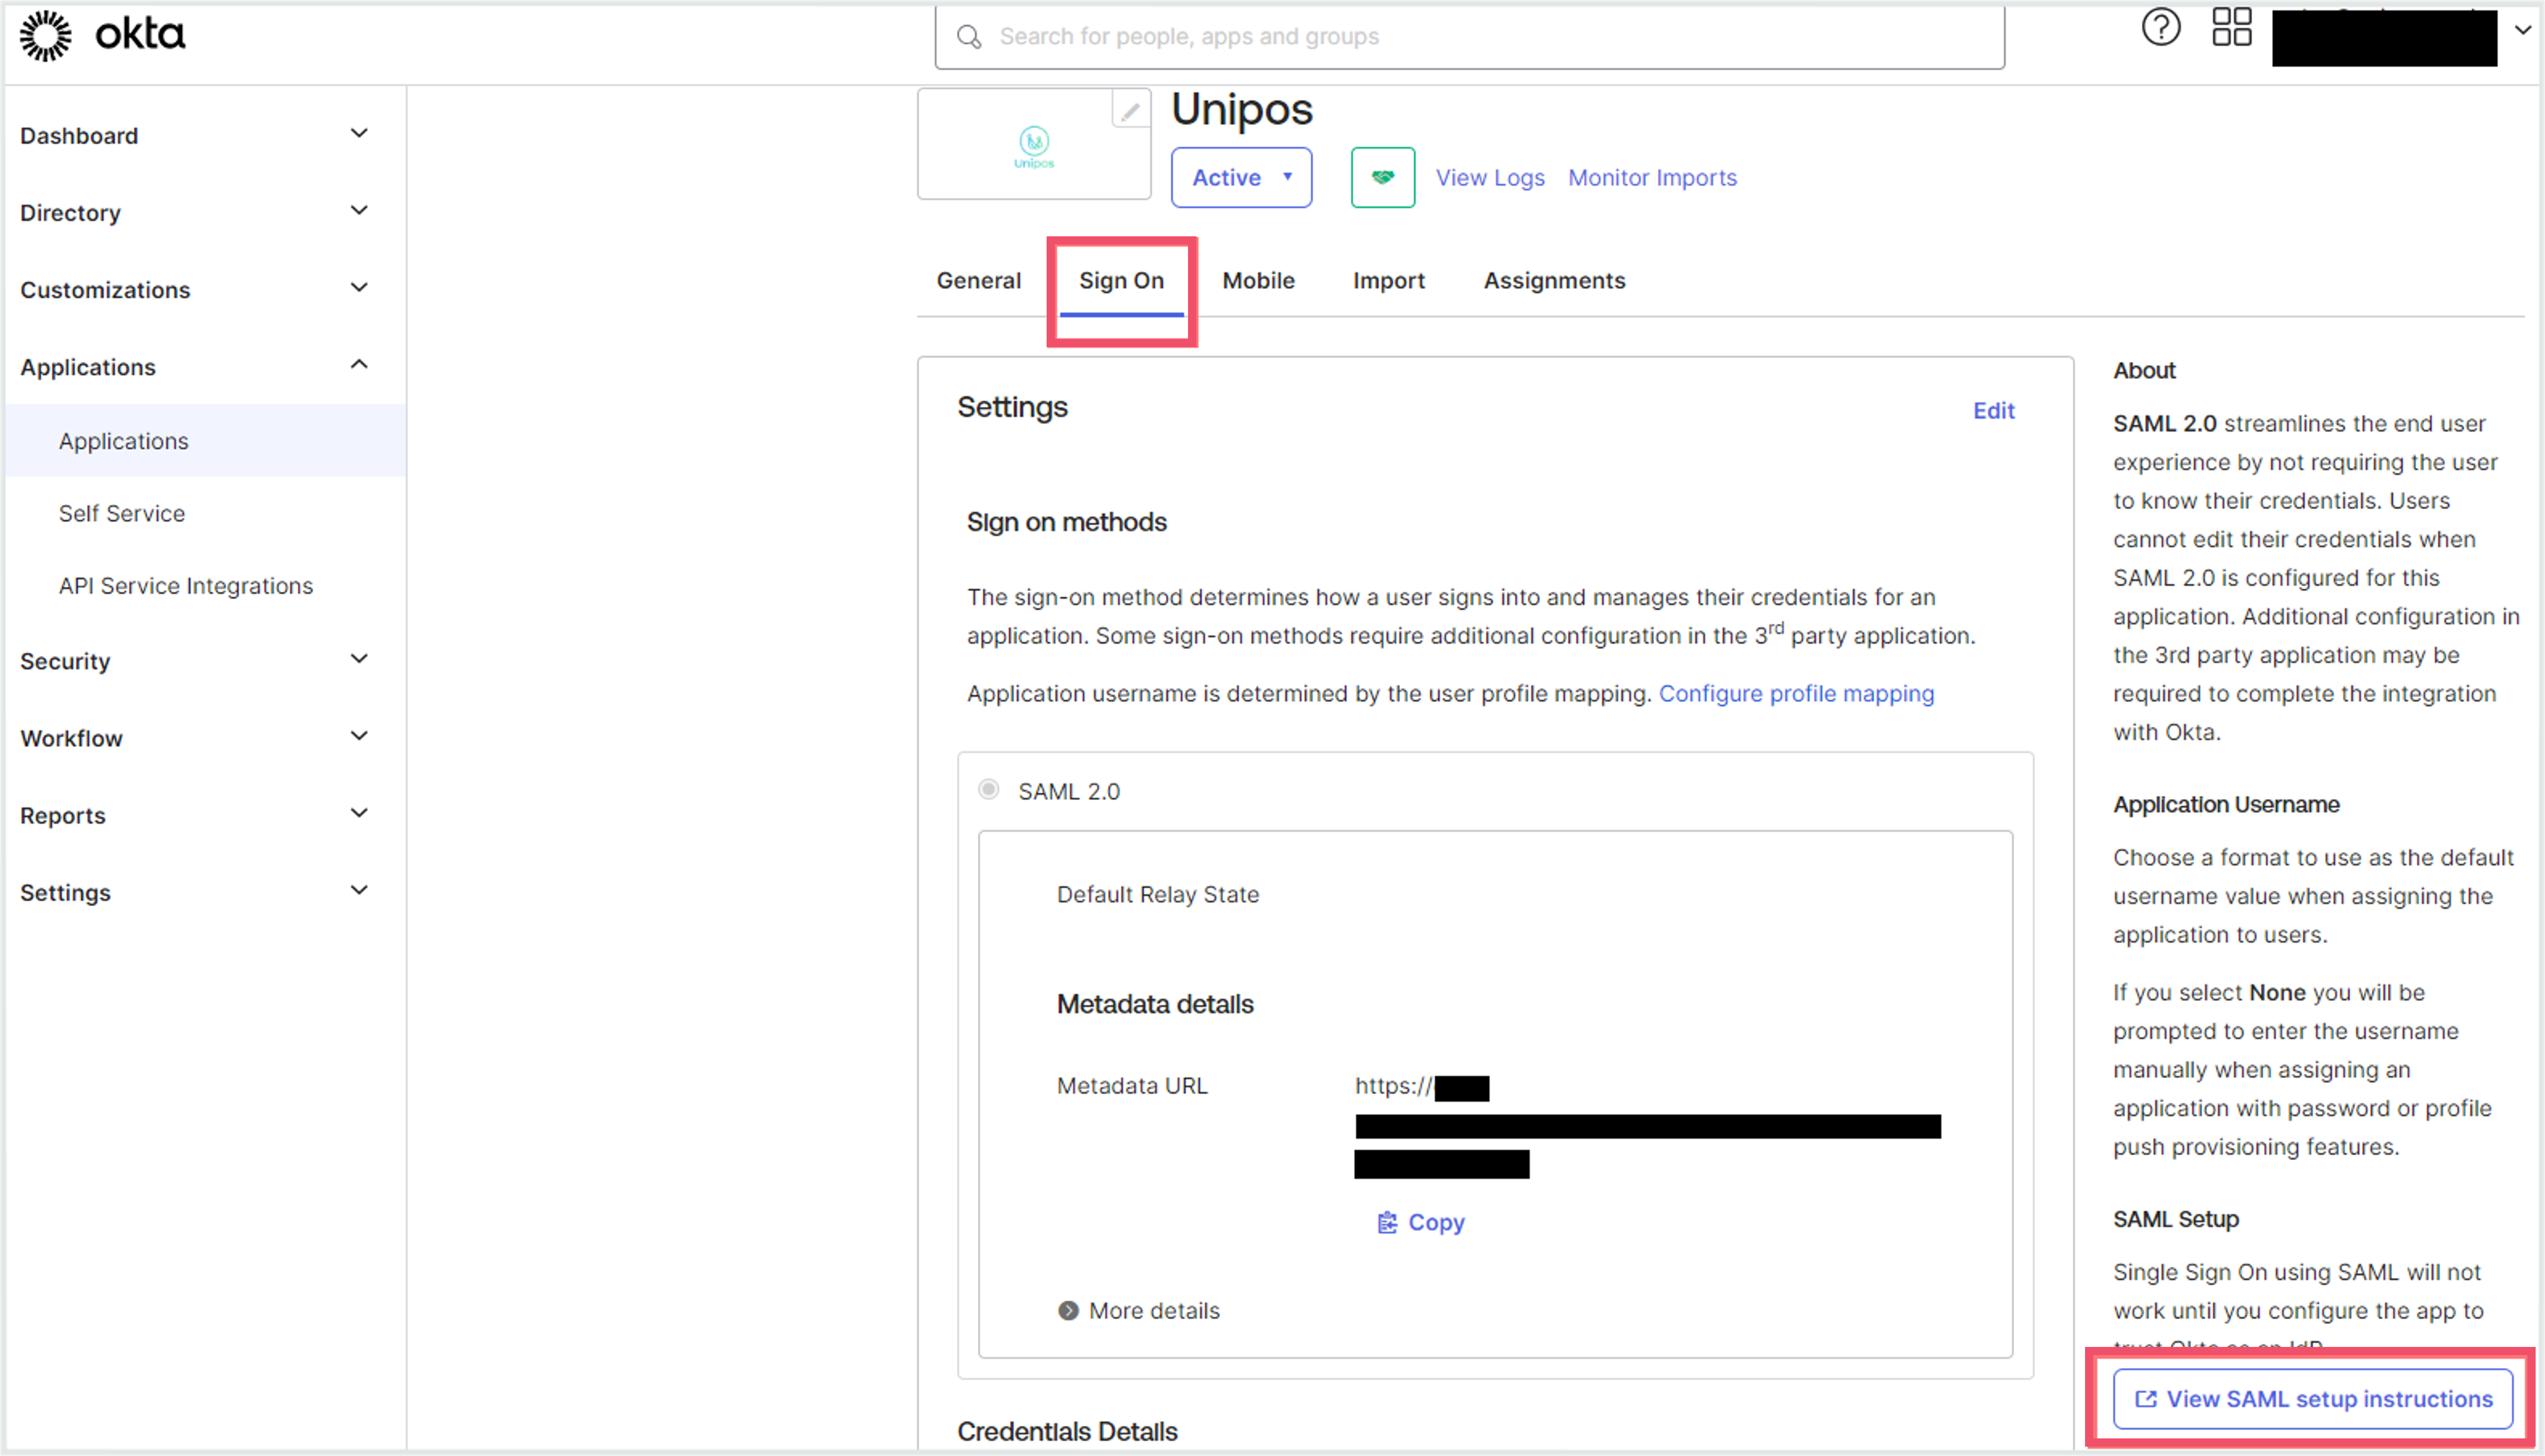Click the Metadata URL label
The height and width of the screenshot is (1456, 2545).
(x=1132, y=1086)
